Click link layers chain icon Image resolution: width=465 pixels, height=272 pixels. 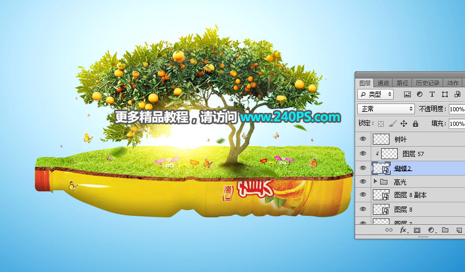point(389,230)
